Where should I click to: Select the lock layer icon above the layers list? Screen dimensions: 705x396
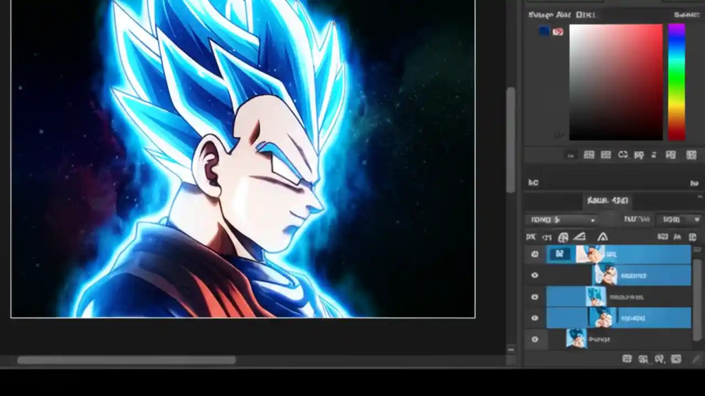563,237
